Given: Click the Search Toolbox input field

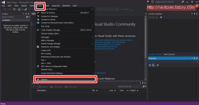Looking at the screenshot, I should 14,17.
